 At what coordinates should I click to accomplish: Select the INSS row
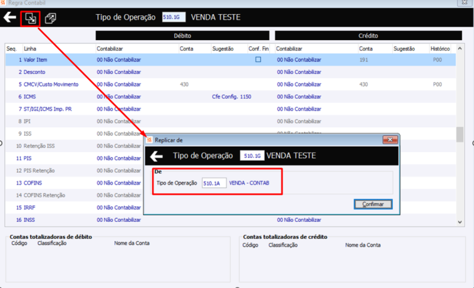230,220
